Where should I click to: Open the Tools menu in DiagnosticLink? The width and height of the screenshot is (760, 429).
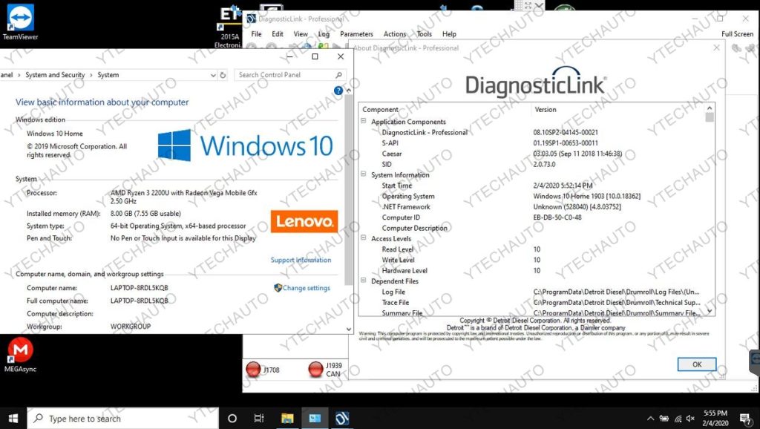(424, 34)
